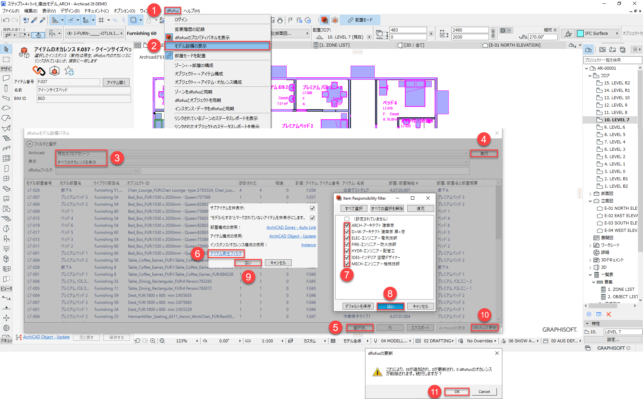This screenshot has width=643, height=399.
Task: Click the favorite star-plus icon
Action: [x=69, y=71]
